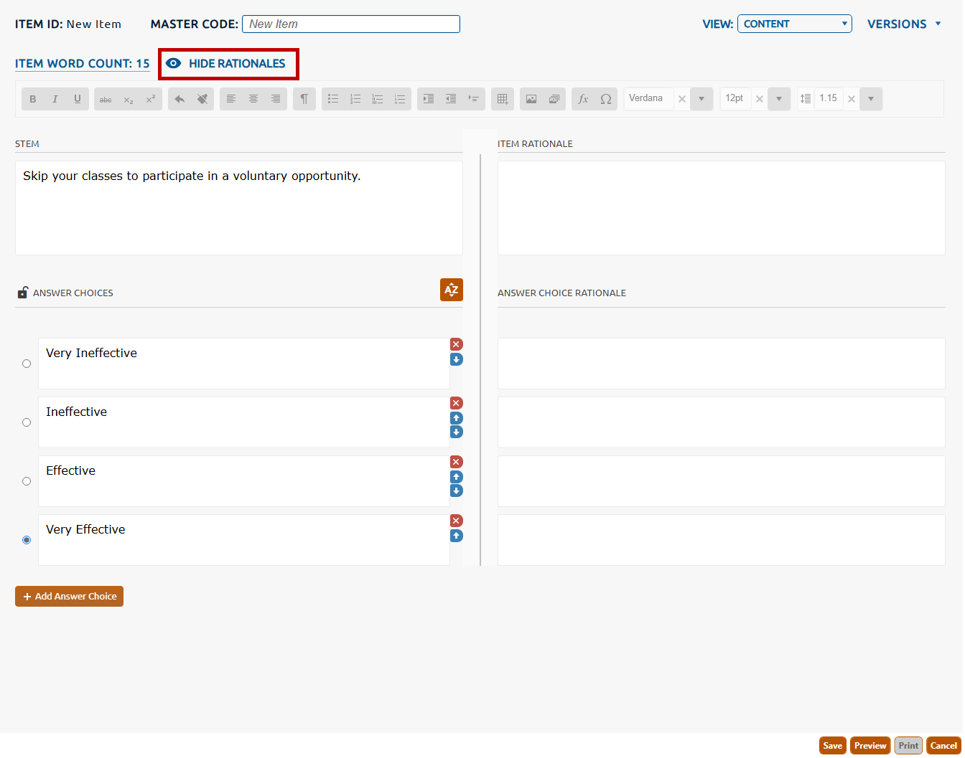This screenshot has height=758, width=965.
Task: Click the undo arrow icon
Action: click(x=180, y=99)
